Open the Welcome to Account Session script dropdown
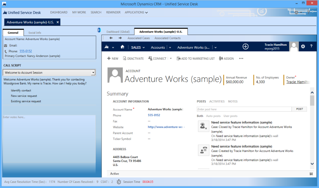The height and width of the screenshot is (188, 319). point(93,72)
